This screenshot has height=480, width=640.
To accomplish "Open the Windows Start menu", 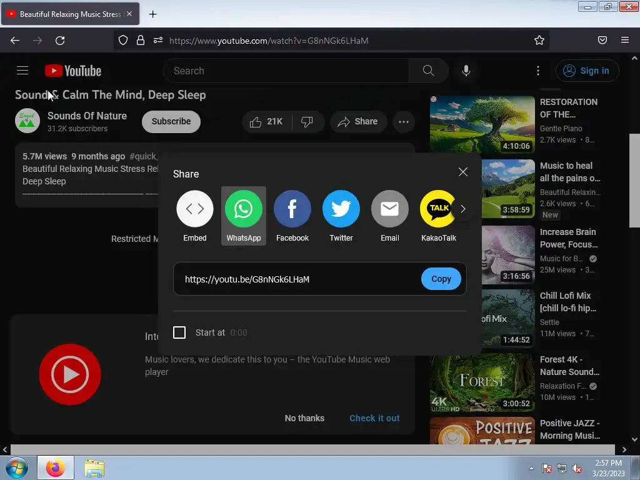I will (16, 468).
